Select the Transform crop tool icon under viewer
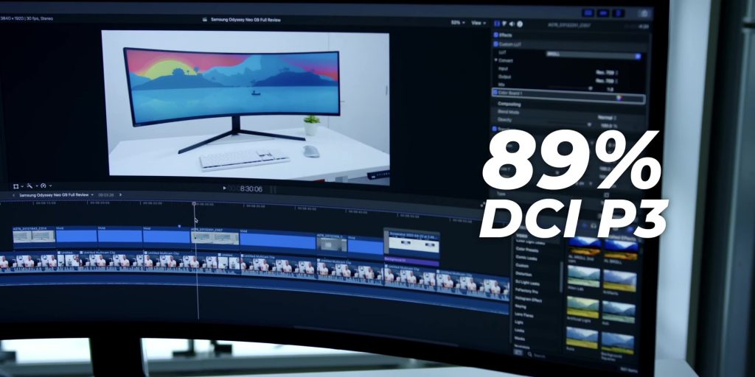Screen dimensions: 755x377 (16, 186)
